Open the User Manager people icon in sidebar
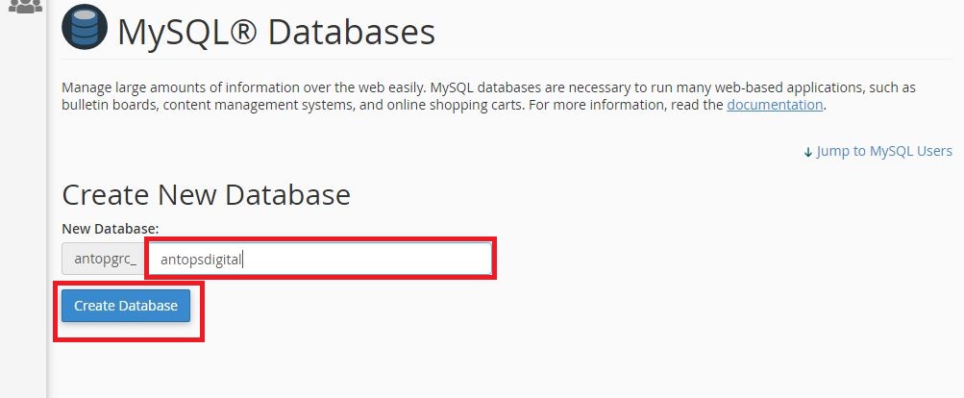Viewport: 964px width, 398px height. [x=25, y=6]
